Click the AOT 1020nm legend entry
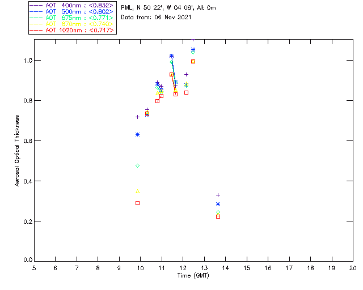Screen dimensions: 363x290 (x=71, y=30)
